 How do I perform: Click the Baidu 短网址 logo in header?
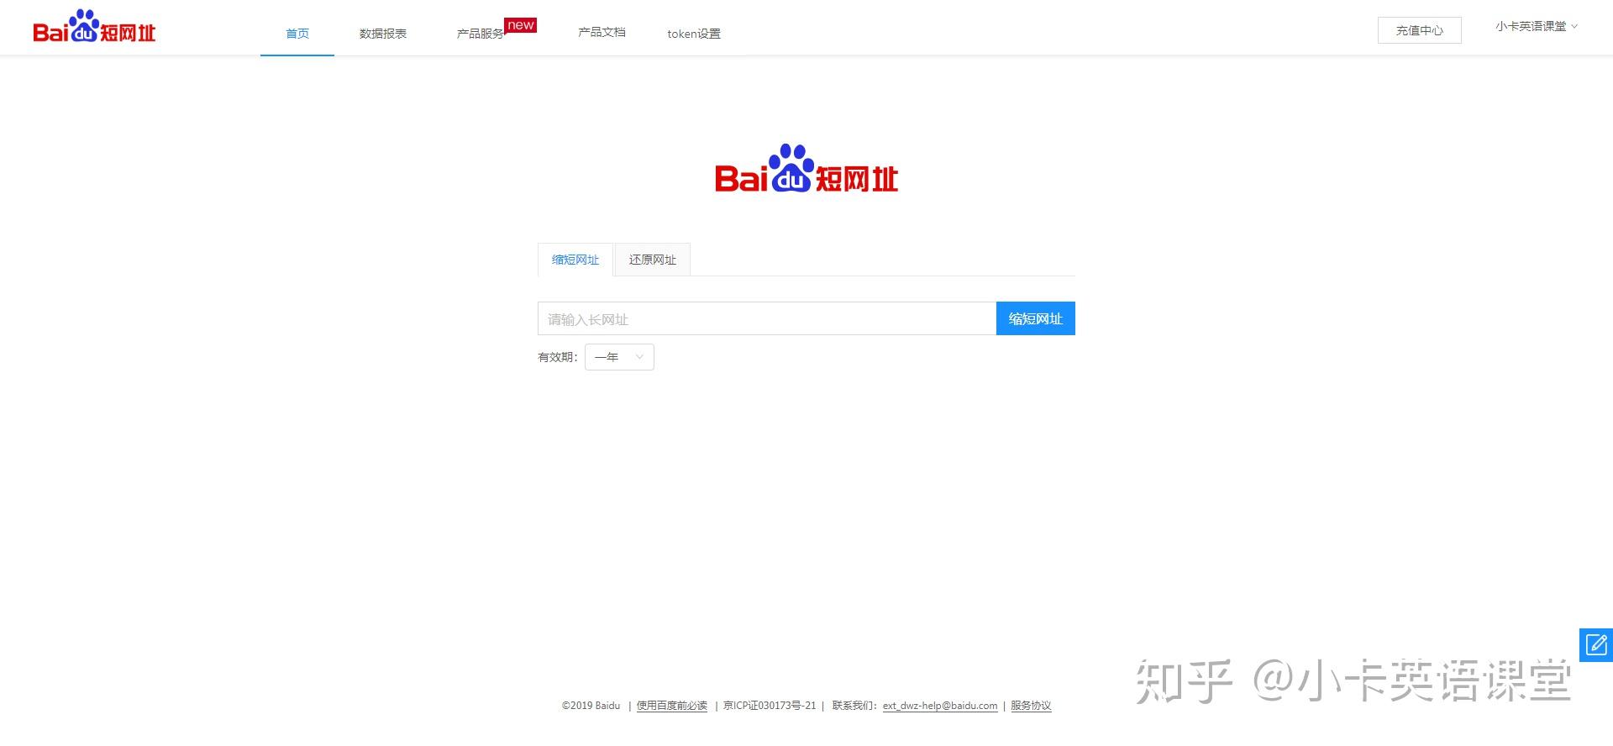pyautogui.click(x=94, y=27)
